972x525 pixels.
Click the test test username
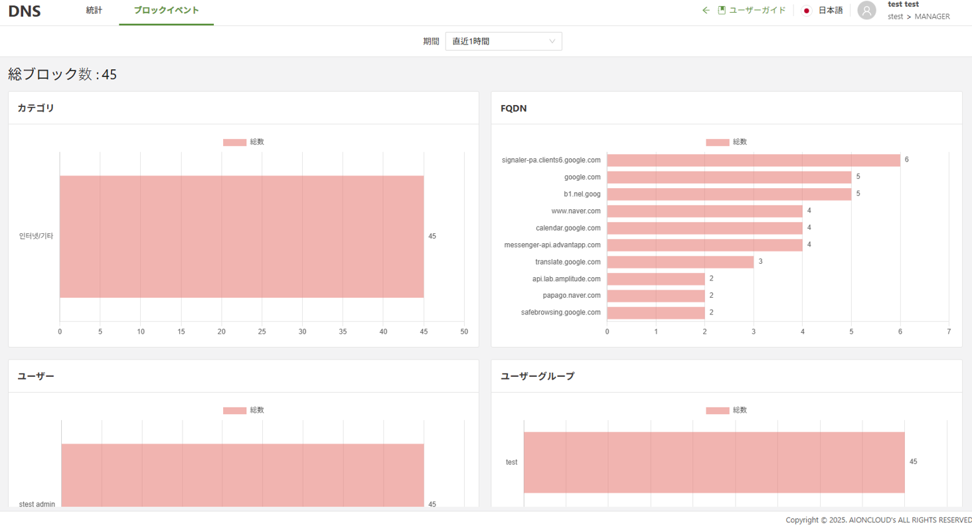[x=903, y=5]
